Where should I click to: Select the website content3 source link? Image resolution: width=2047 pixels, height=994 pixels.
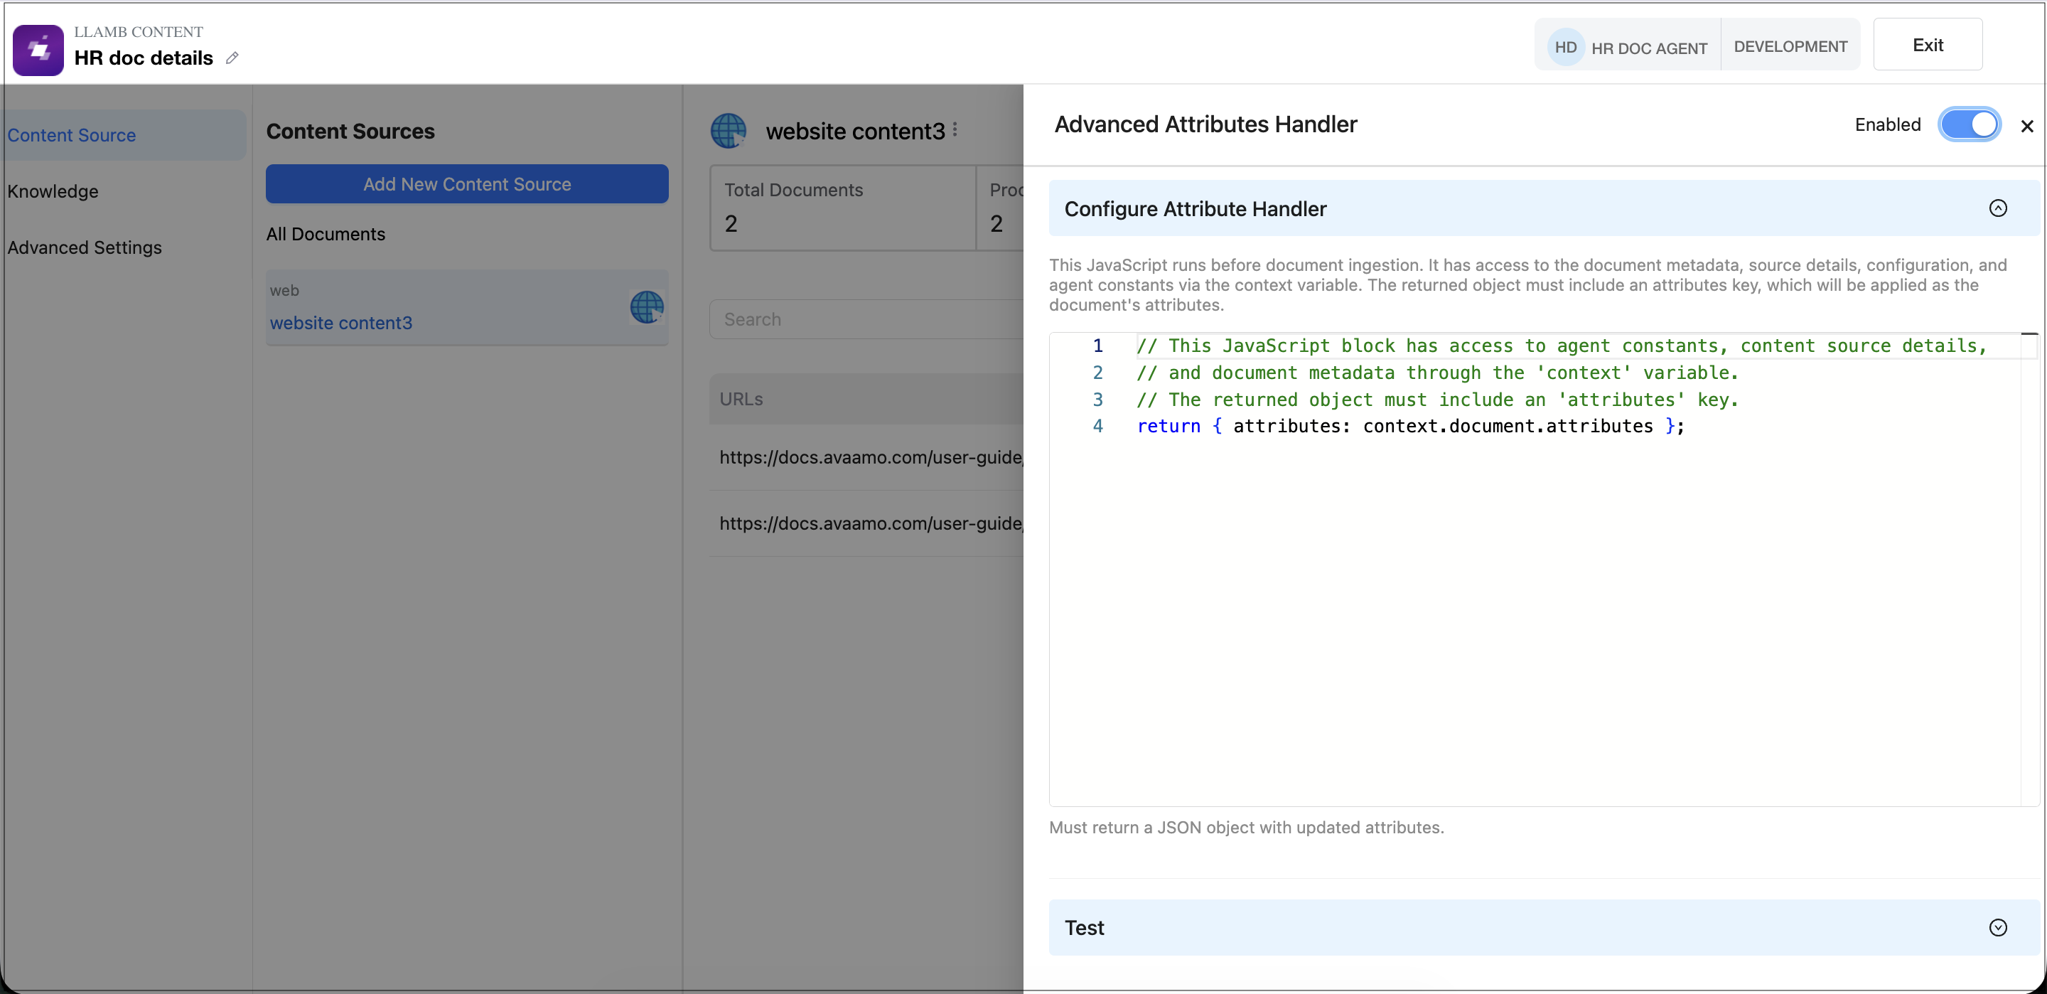341,323
